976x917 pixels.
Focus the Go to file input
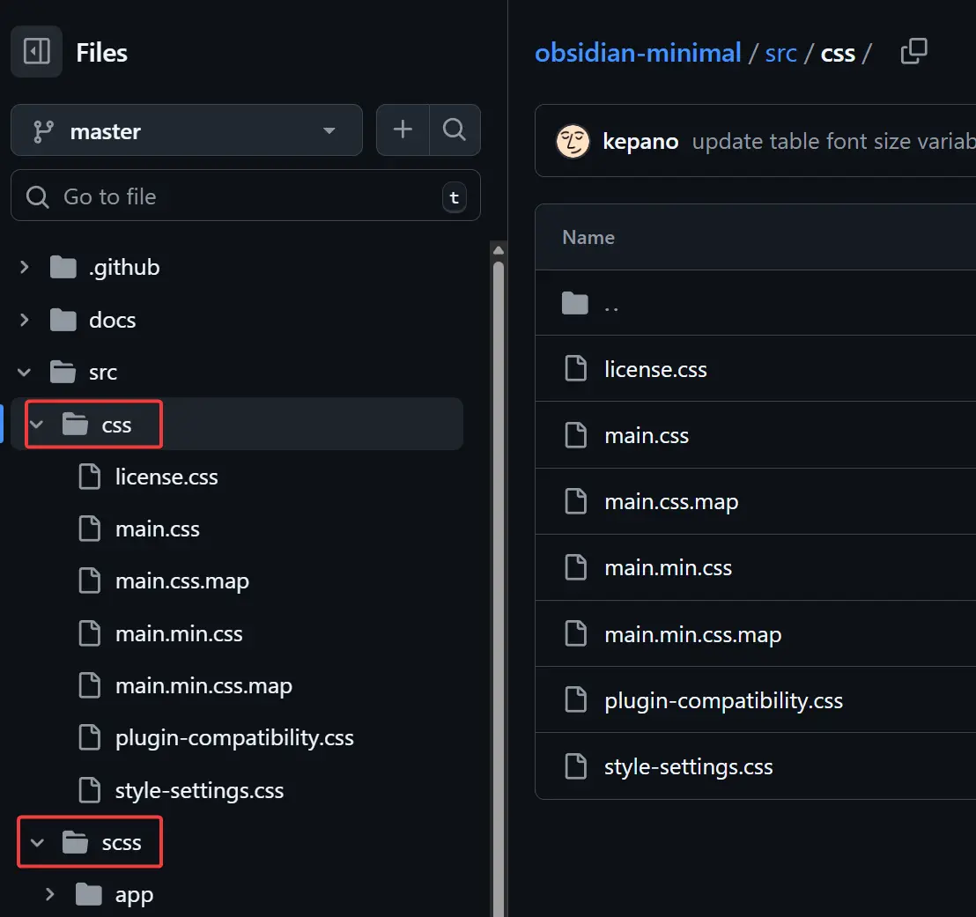click(x=245, y=196)
